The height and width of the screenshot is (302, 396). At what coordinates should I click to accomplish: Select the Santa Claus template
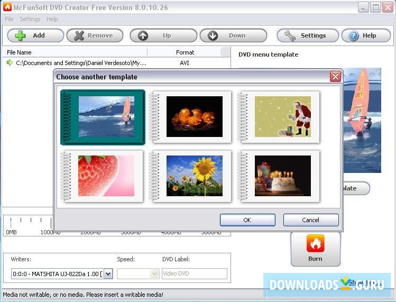279,117
